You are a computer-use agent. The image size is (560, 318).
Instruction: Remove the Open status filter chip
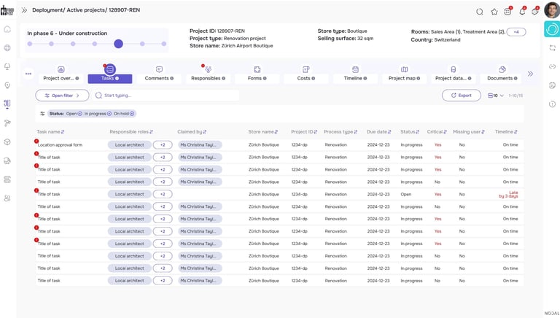(x=80, y=114)
